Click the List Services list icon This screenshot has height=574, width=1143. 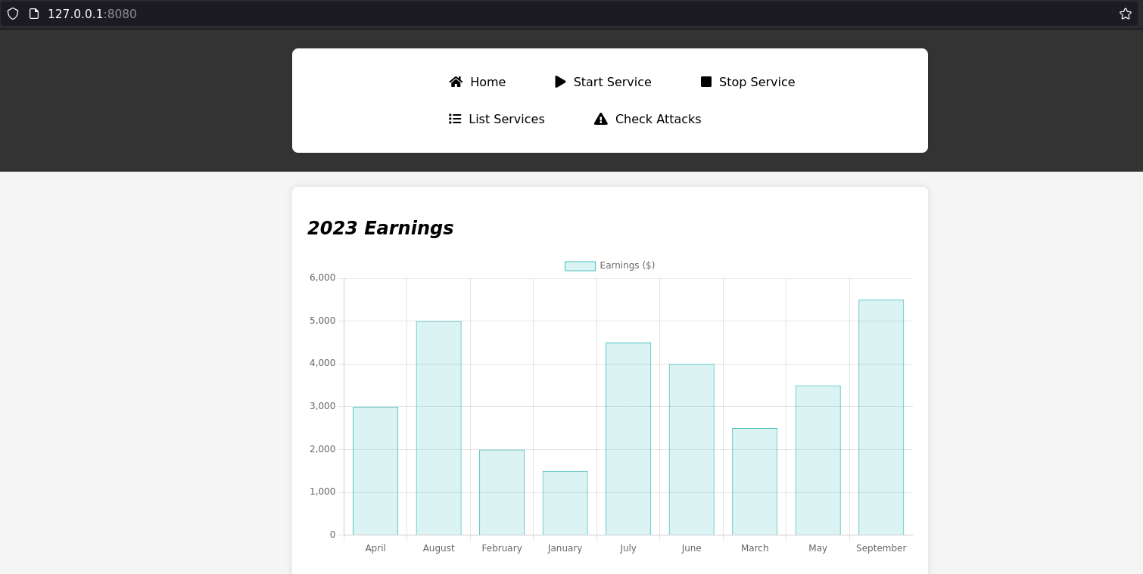tap(455, 119)
